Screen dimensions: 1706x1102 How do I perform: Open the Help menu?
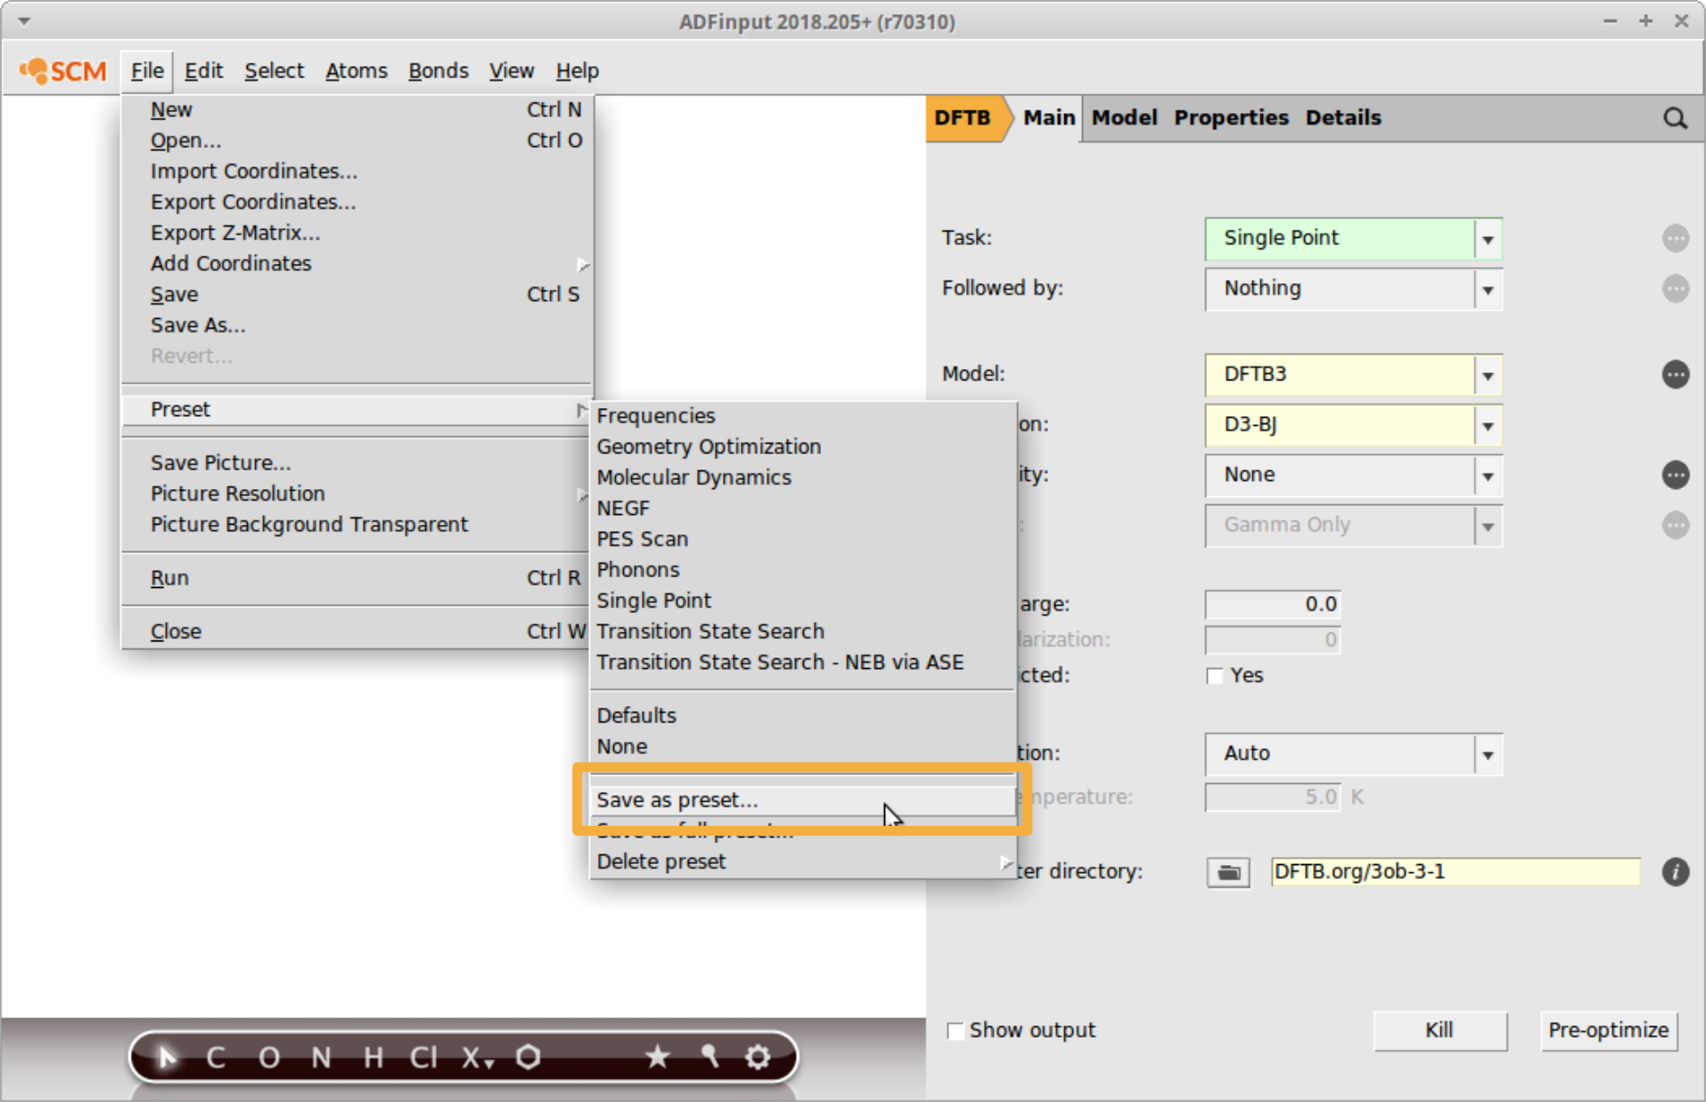(x=577, y=70)
